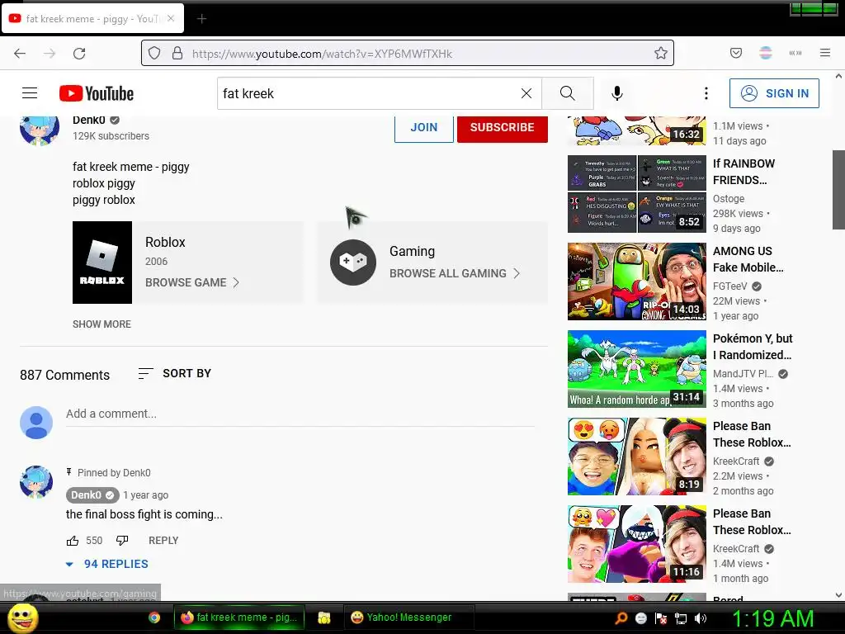Click the site padlock security icon
This screenshot has width=845, height=634.
click(177, 53)
